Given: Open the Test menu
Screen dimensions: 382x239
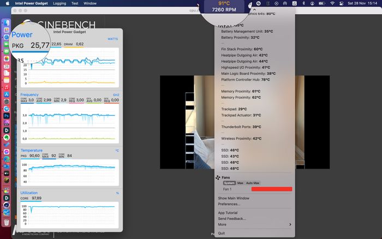Looking at the screenshot, I should [x=75, y=3].
